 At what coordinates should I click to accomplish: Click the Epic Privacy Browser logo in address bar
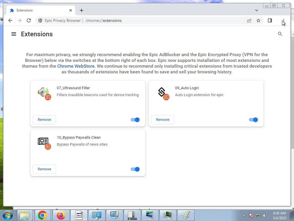tap(40, 20)
